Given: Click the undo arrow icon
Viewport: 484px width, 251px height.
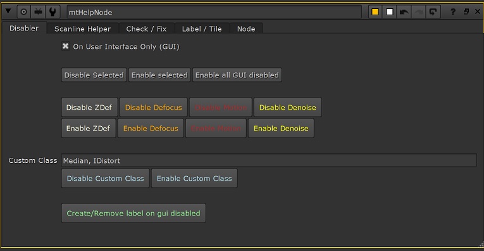Looking at the screenshot, I should (x=404, y=12).
